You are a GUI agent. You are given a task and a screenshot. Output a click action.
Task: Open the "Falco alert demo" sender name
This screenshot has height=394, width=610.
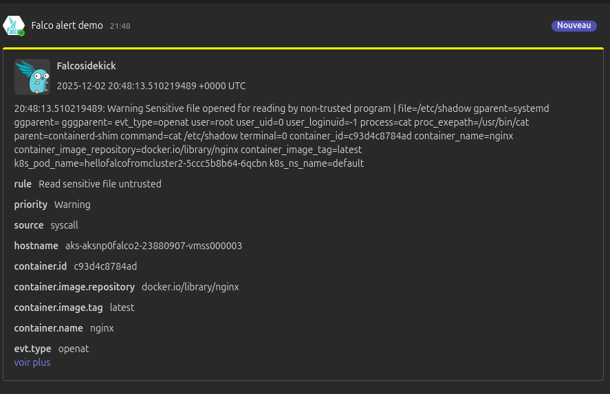click(x=67, y=25)
